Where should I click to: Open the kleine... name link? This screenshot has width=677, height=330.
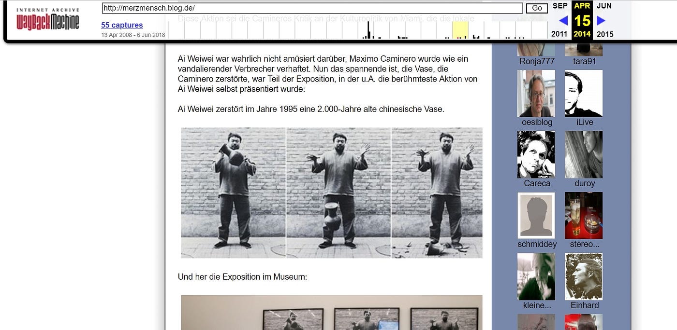point(537,305)
